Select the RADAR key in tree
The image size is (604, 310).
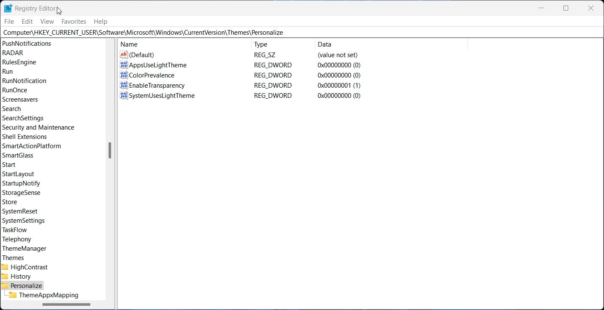(x=13, y=53)
